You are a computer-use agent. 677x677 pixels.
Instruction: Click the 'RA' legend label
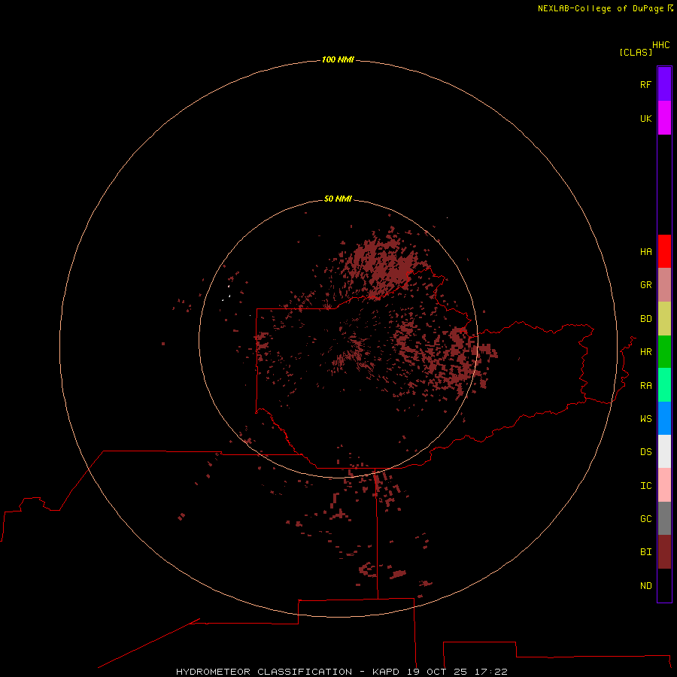645,386
